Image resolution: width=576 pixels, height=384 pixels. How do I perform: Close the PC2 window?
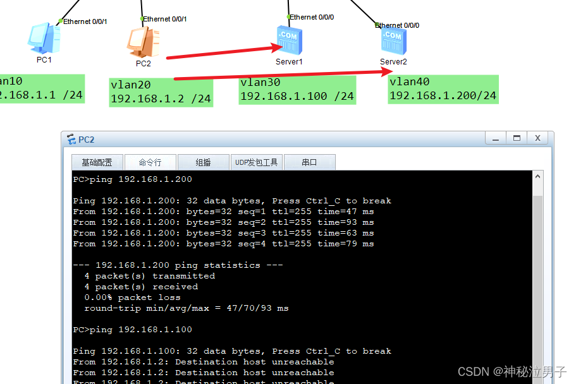[538, 138]
